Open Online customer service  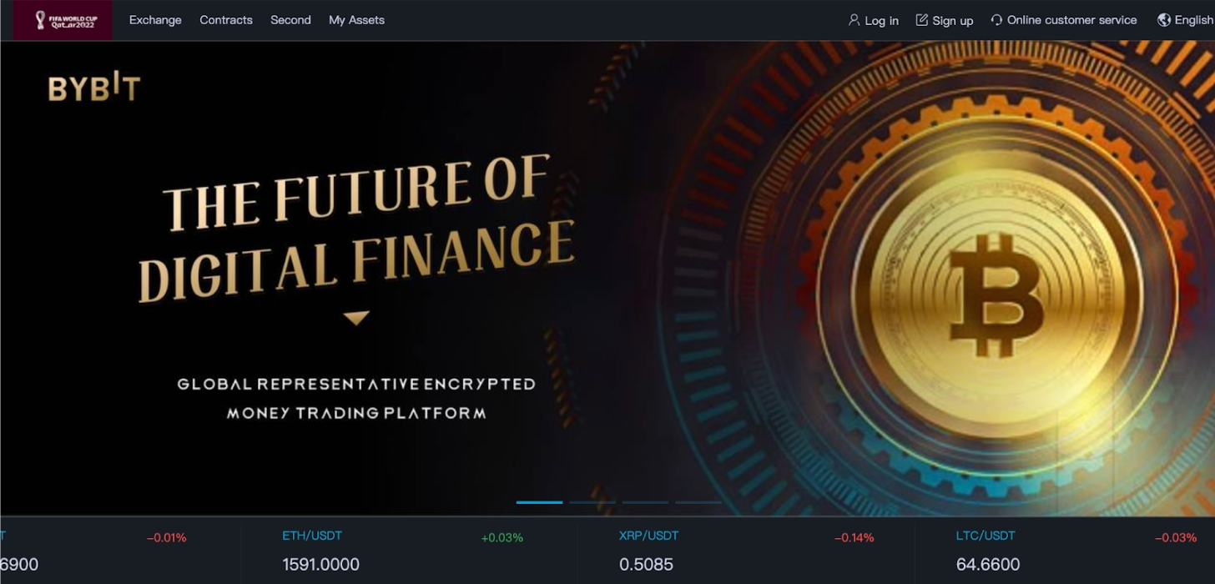pyautogui.click(x=1071, y=20)
